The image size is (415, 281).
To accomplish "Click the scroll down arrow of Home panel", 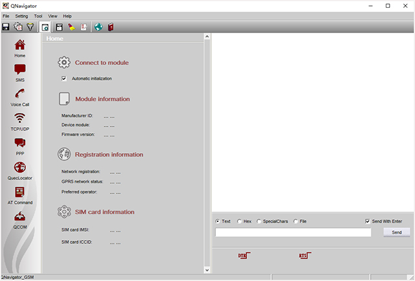I will pos(207,270).
